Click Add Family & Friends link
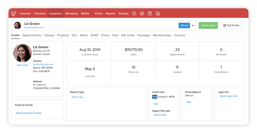257x133 pixels. click(29, 113)
